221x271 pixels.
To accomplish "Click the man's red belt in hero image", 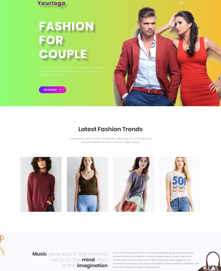I will 148,91.
